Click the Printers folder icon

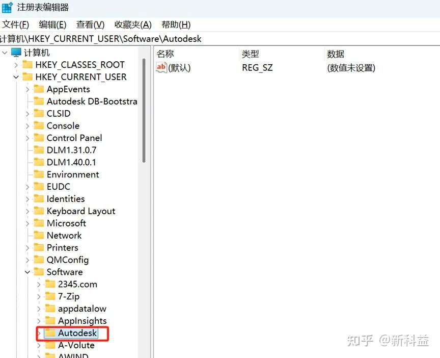pyautogui.click(x=39, y=247)
